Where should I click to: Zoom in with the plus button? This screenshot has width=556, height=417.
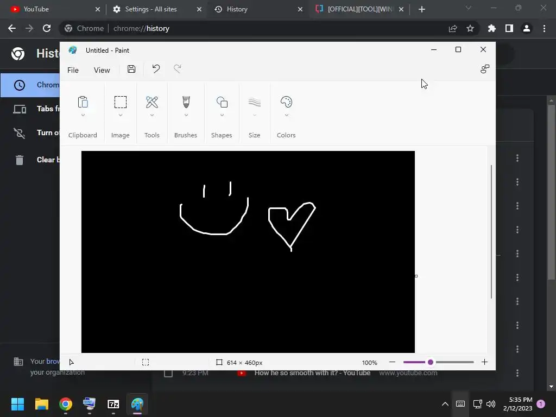point(484,362)
